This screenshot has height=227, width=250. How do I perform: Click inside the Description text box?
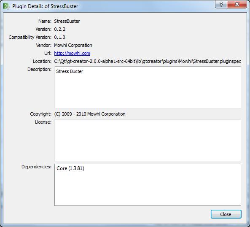tap(148, 87)
